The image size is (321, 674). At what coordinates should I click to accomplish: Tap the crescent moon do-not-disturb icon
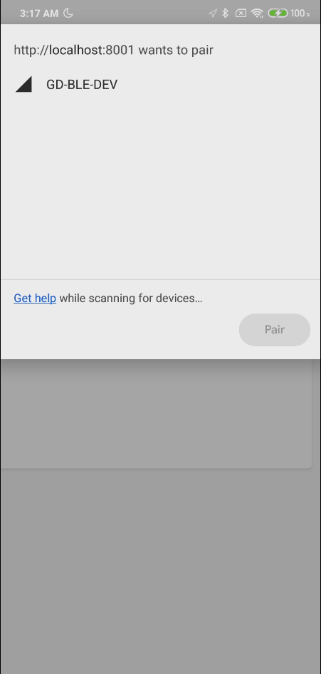click(68, 14)
